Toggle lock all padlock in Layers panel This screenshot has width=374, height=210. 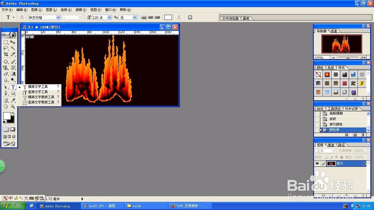tap(341, 157)
